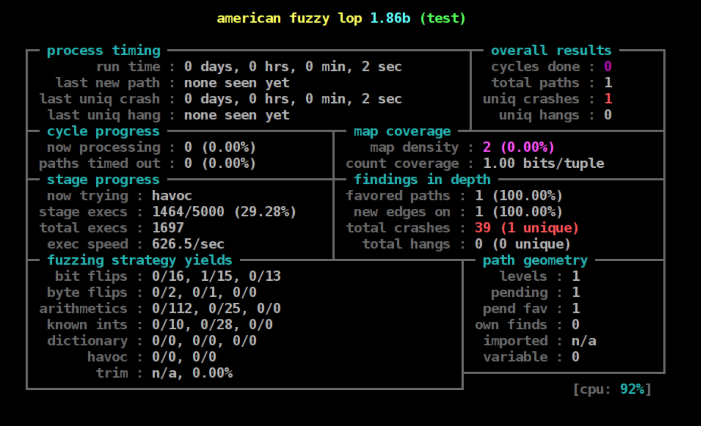Click the process timing section header
Screen dimensions: 701x426
103,50
